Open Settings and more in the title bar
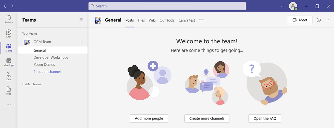334x128 pixels. [x=283, y=6]
